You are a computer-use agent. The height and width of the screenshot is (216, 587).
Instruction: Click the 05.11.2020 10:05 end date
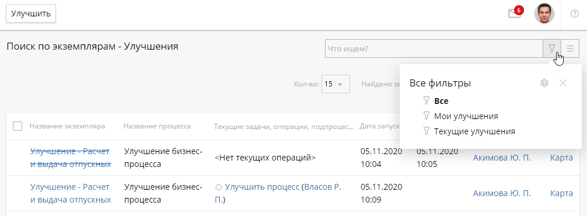(438, 158)
